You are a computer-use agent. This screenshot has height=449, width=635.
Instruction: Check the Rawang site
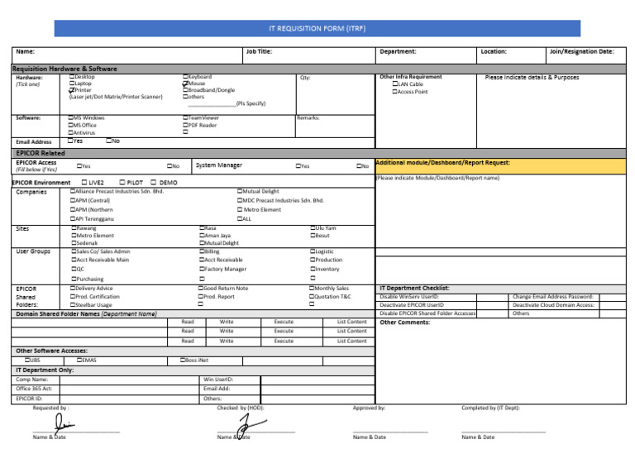pyautogui.click(x=74, y=228)
